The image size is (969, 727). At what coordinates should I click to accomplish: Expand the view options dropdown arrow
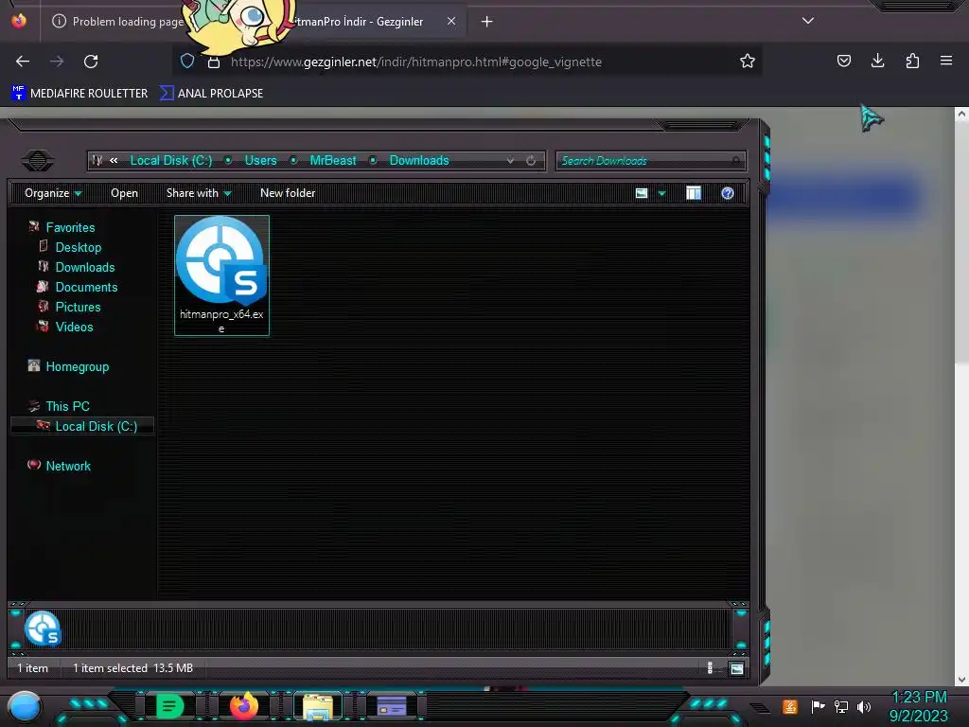click(661, 194)
